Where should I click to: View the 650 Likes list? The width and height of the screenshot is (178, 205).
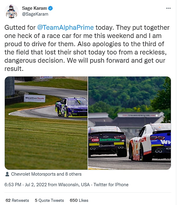point(79,200)
